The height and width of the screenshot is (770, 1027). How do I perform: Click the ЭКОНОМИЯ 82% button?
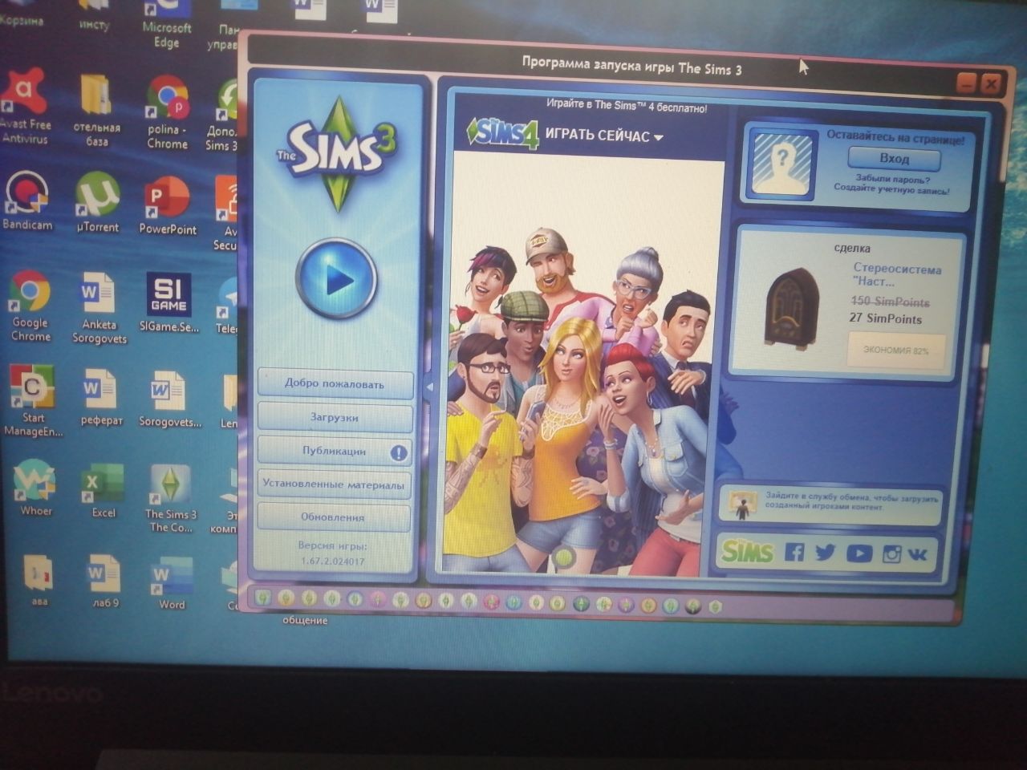(x=896, y=350)
